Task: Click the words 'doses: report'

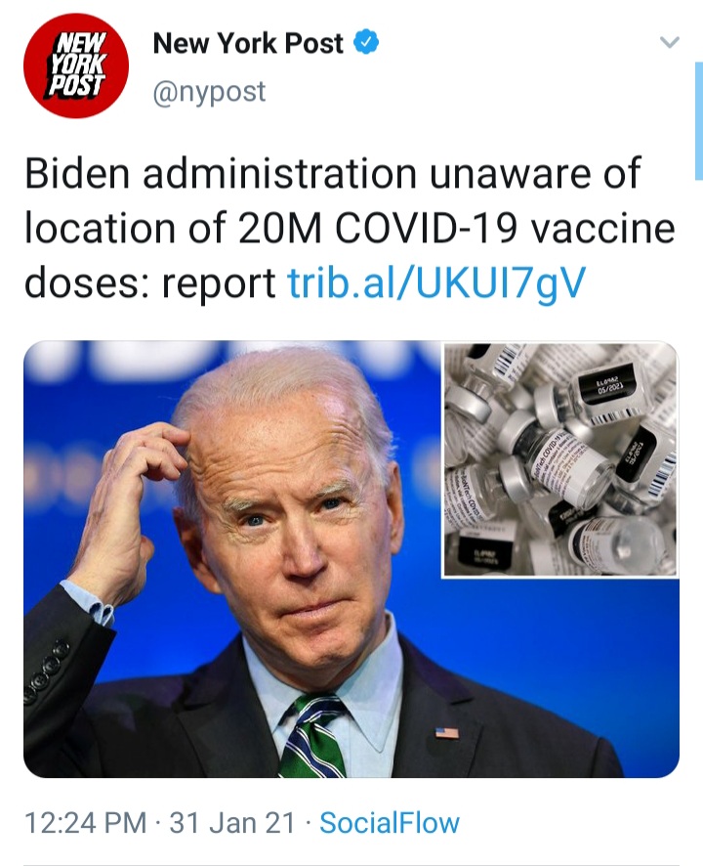Action: pos(150,282)
